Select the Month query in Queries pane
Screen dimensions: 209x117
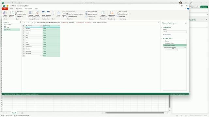(12, 30)
